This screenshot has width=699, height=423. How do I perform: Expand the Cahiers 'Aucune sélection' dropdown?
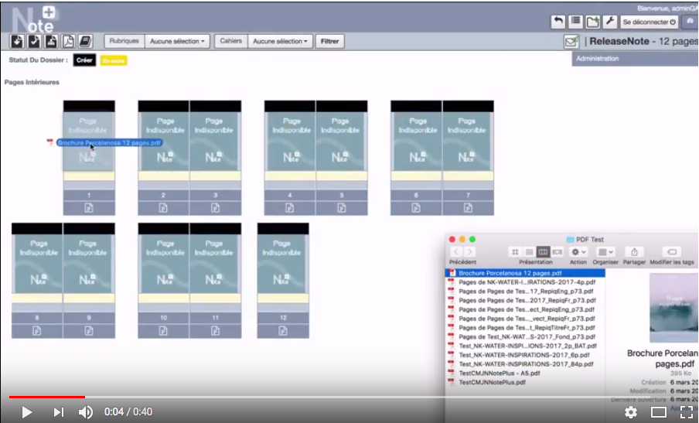point(281,41)
